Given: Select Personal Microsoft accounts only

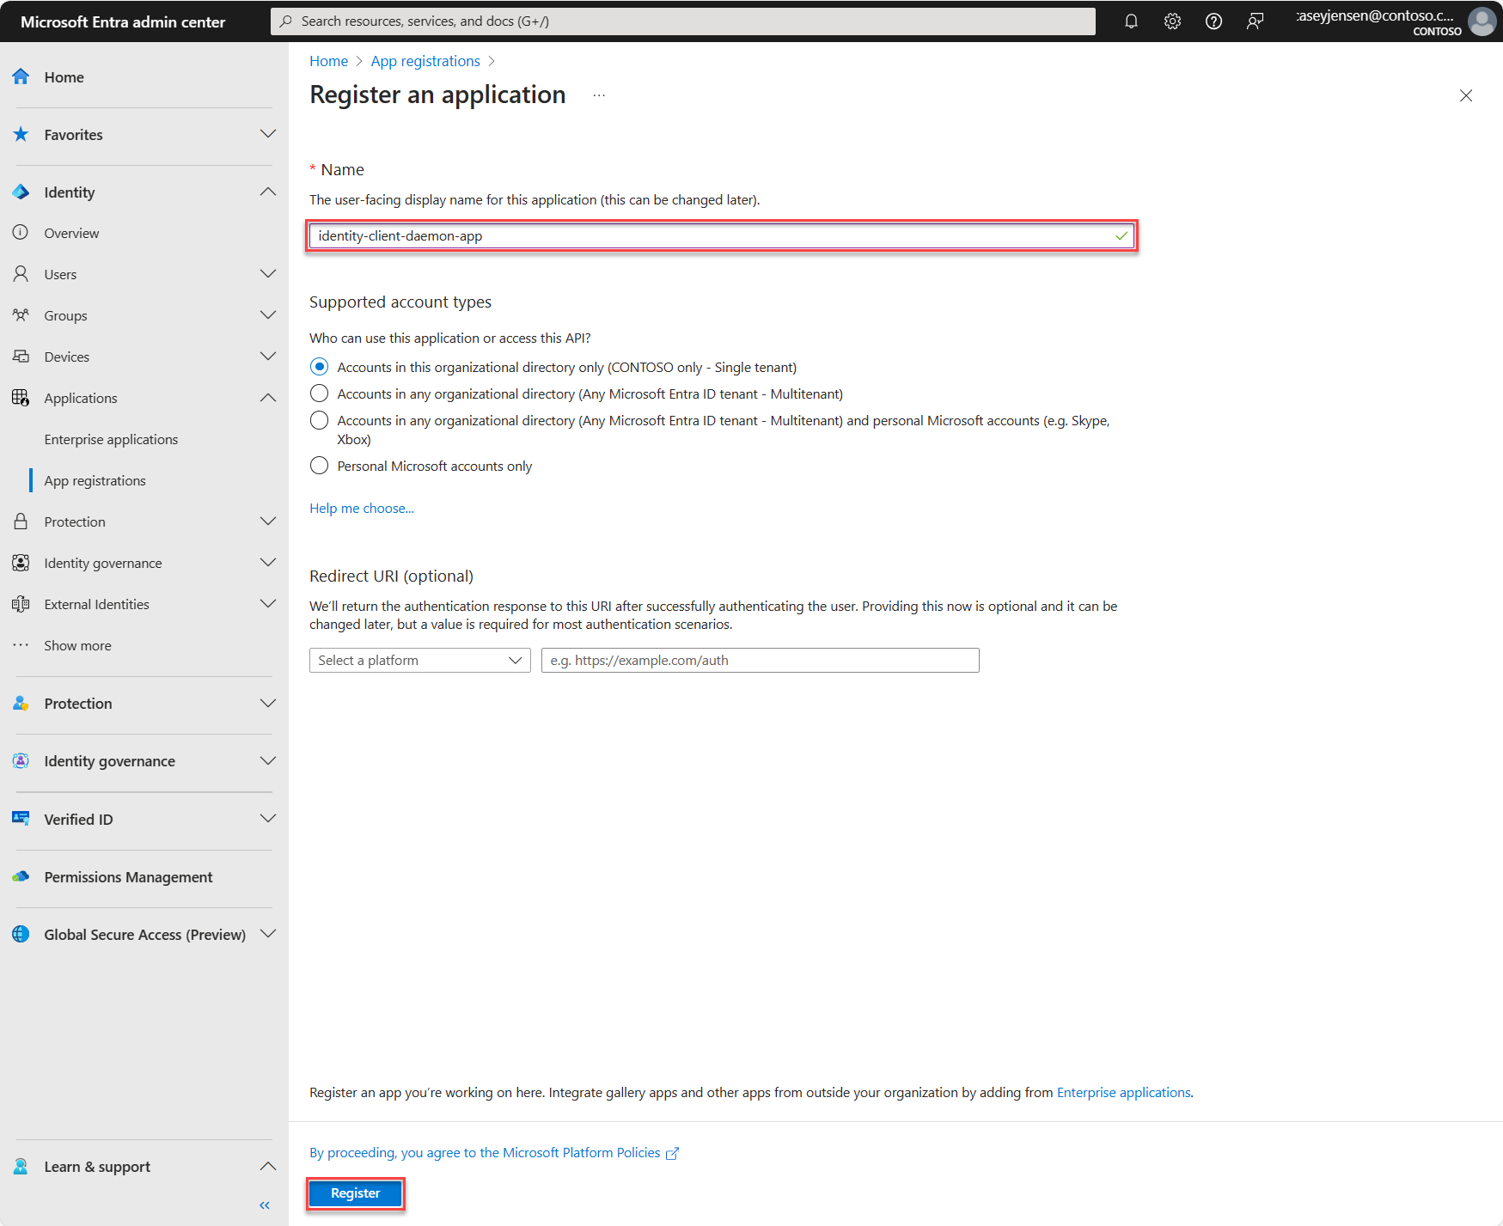Looking at the screenshot, I should tap(320, 466).
